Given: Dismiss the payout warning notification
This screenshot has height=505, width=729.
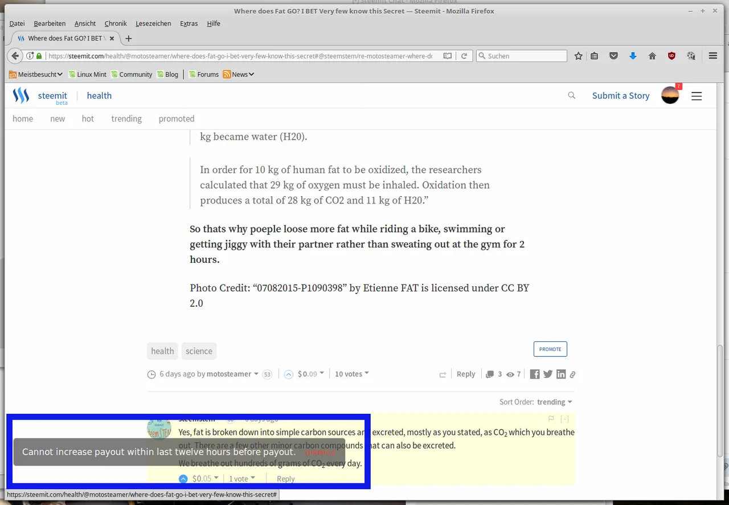Looking at the screenshot, I should point(320,453).
